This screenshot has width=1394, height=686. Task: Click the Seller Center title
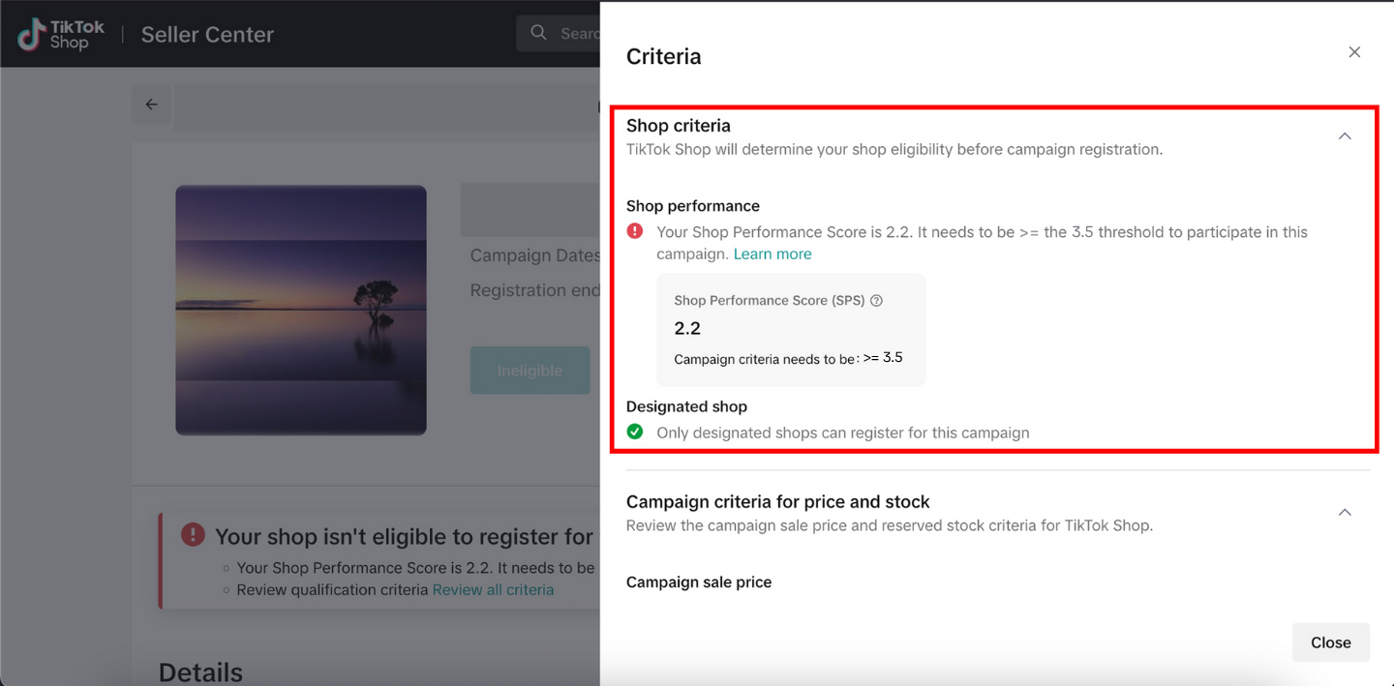click(x=207, y=35)
